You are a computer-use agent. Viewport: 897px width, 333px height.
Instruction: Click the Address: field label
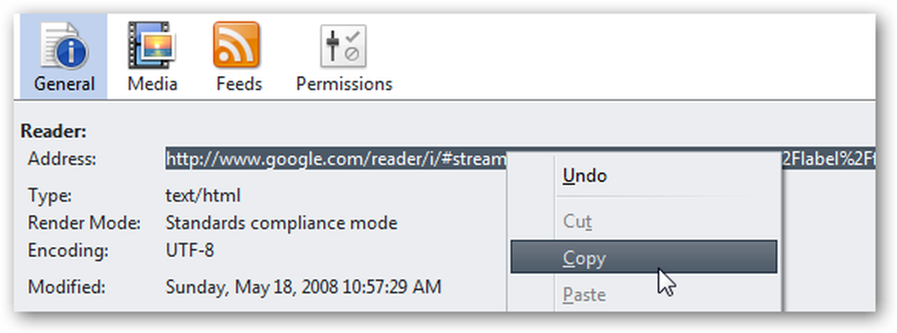pos(62,158)
